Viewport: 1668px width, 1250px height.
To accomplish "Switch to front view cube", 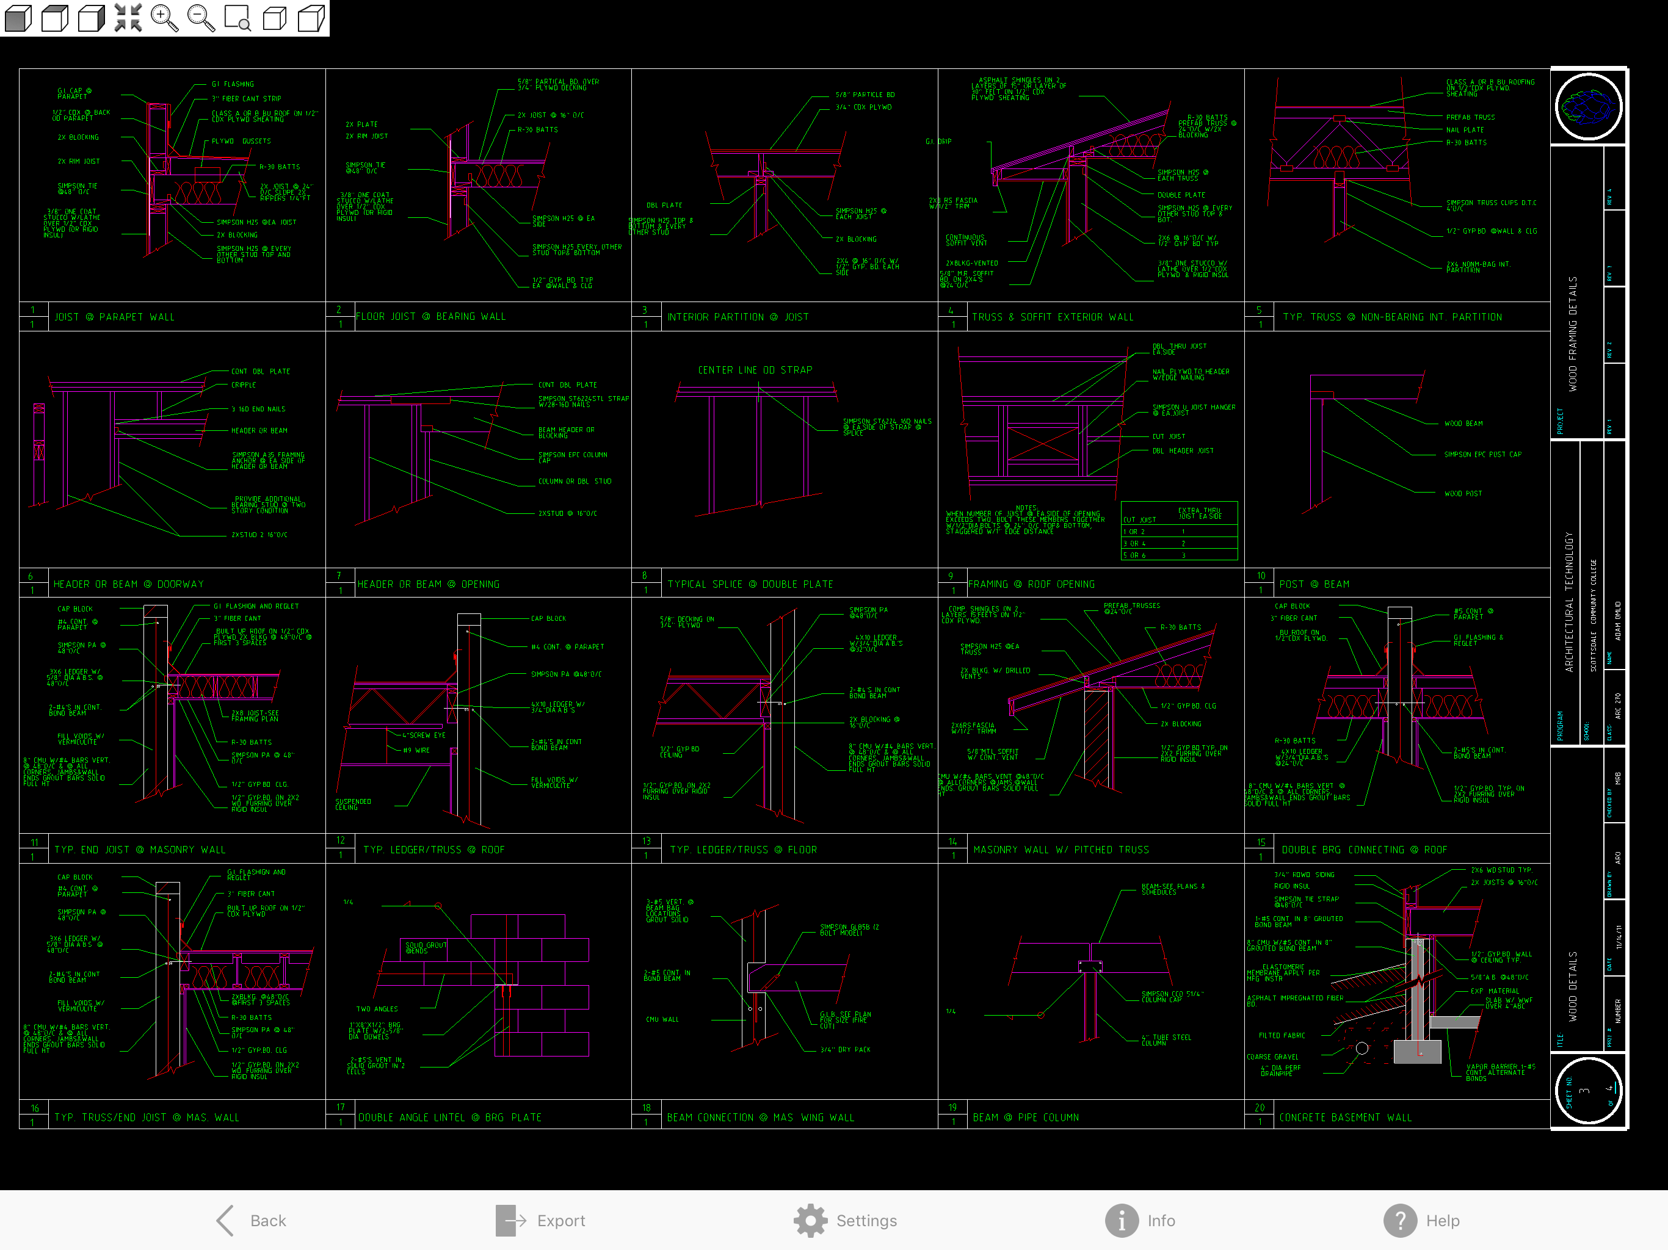I will (17, 17).
